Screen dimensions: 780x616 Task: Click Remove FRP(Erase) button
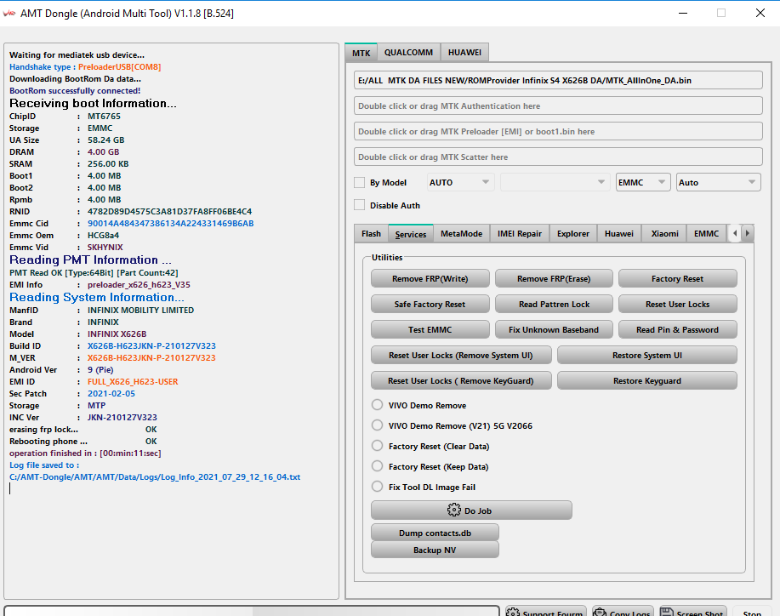(x=554, y=278)
